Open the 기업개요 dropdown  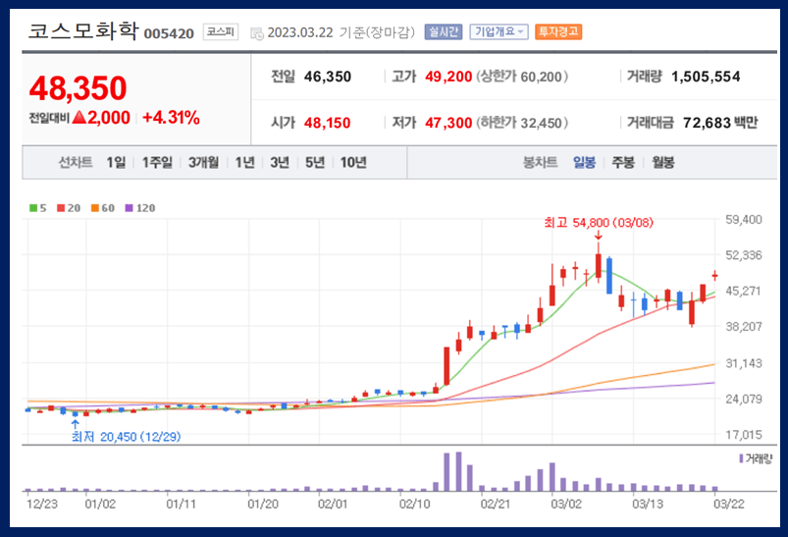pyautogui.click(x=499, y=31)
